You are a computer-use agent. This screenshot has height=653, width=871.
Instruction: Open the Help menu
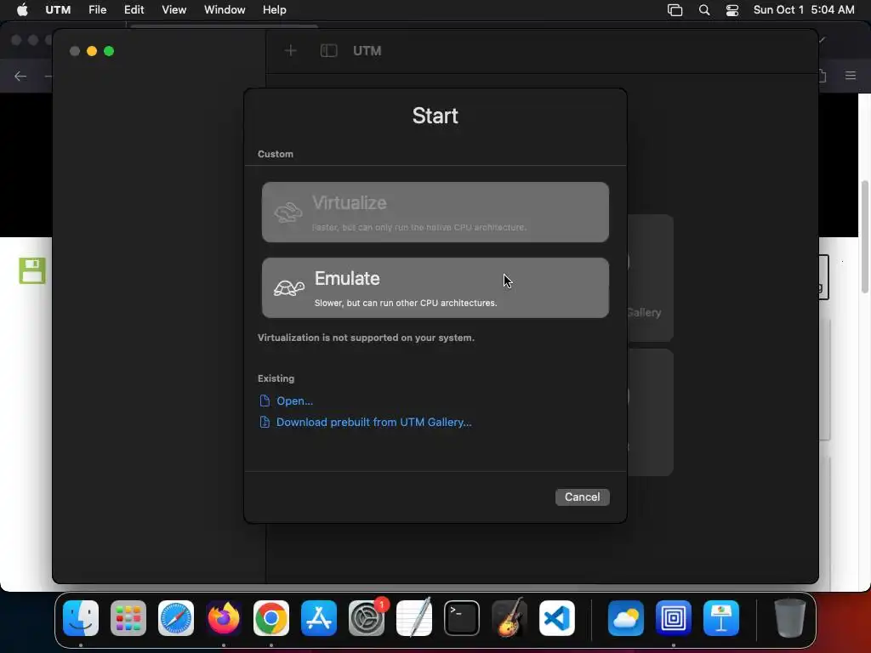[275, 9]
